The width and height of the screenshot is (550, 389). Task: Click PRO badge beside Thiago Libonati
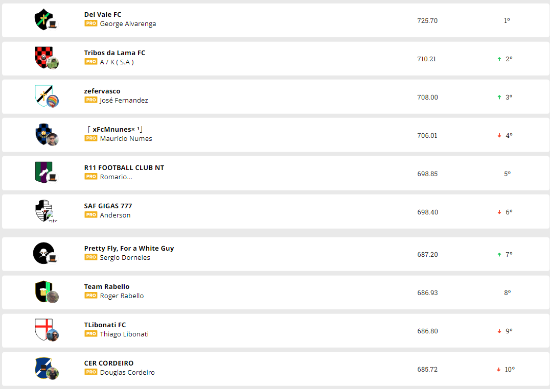point(91,334)
